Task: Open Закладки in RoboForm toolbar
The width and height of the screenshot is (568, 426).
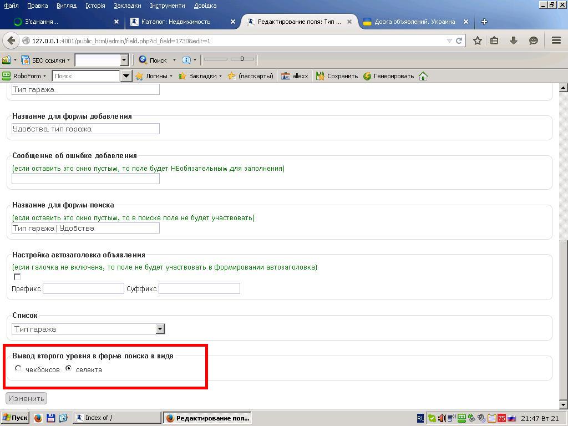Action: click(200, 76)
